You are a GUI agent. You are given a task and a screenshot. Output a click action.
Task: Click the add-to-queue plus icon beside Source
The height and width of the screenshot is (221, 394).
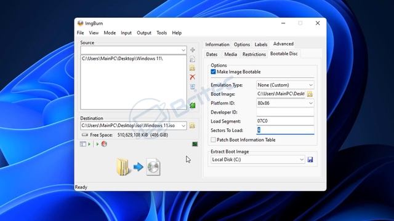[193, 50]
